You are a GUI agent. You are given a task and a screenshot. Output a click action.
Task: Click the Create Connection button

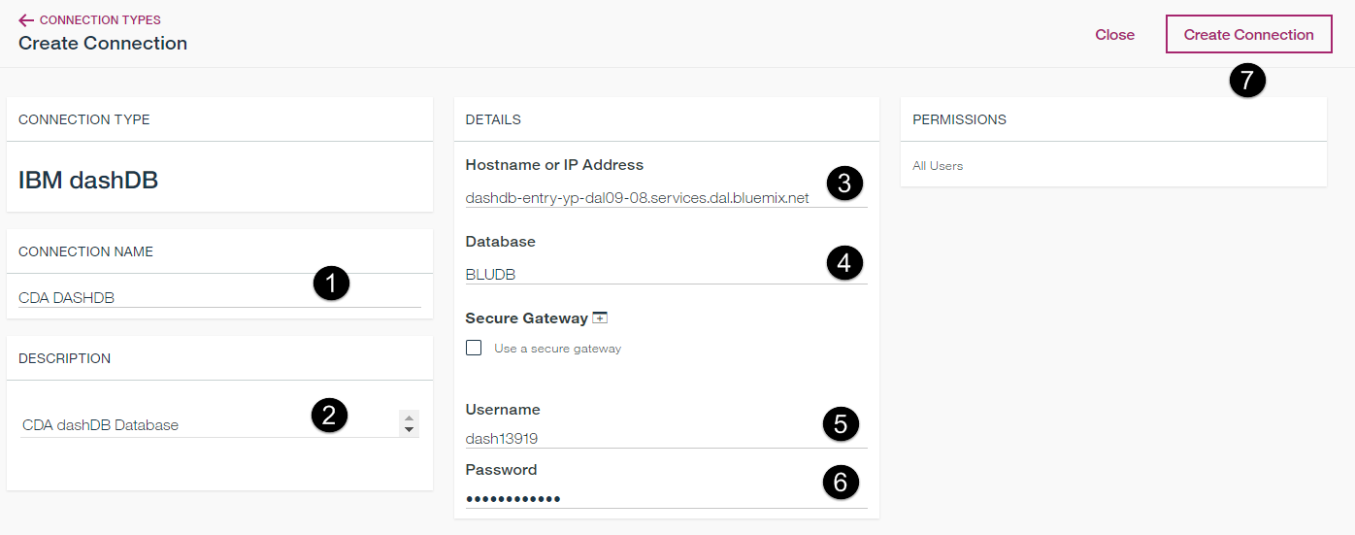(x=1248, y=34)
